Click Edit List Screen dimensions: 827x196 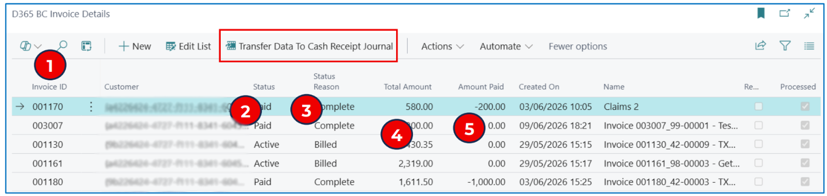click(x=189, y=46)
